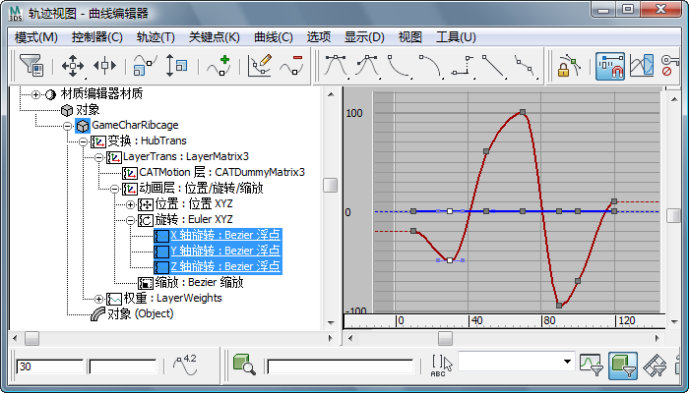Image resolution: width=689 pixels, height=393 pixels.
Task: Toggle the Show Keyable Icons key button
Action: [669, 66]
